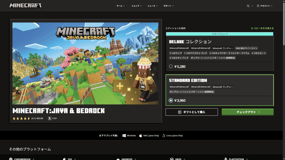The width and height of the screenshot is (285, 160).
Task: Click the 3 つのスキン パック tag
Action: pyautogui.click(x=179, y=58)
